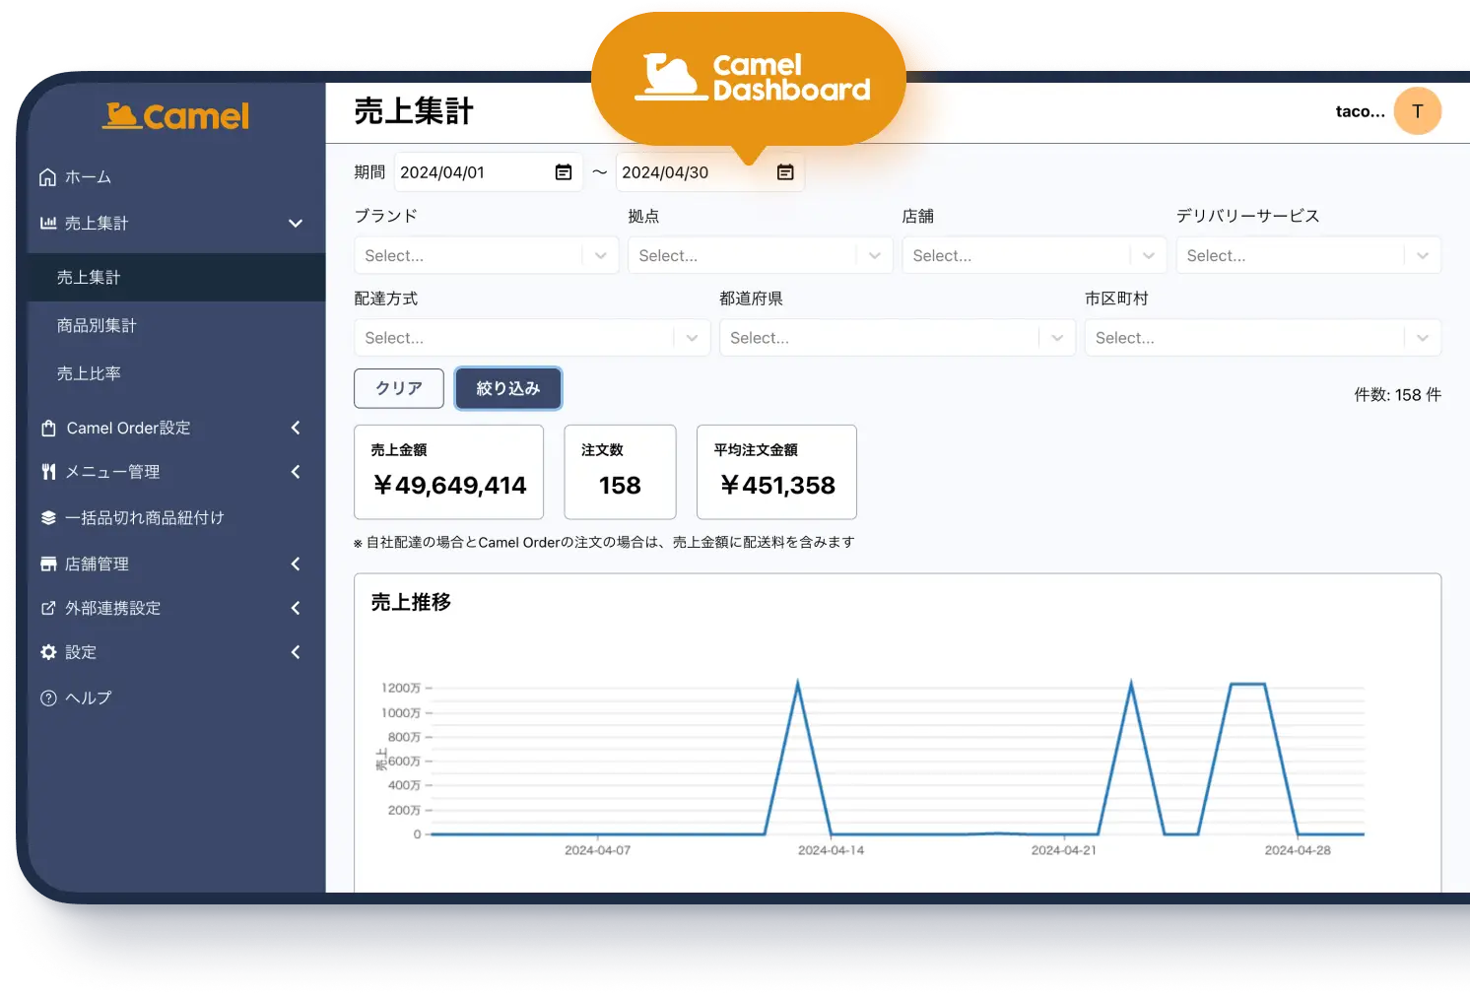Click the clipboard icon beside Camel Order設定
The image size is (1470, 998).
click(x=48, y=429)
